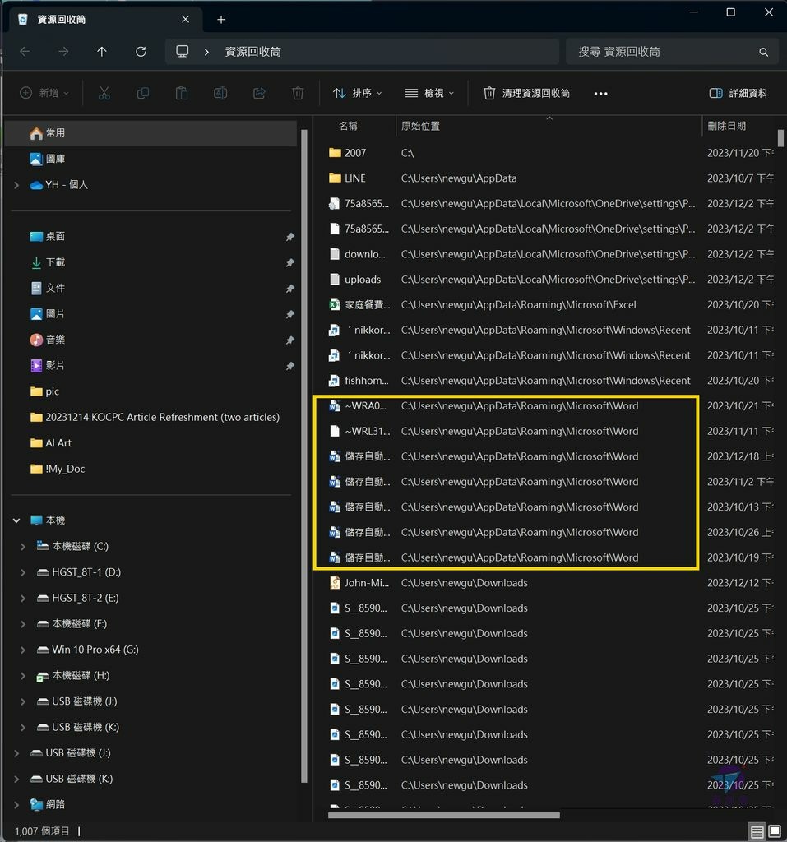Click the Paste clipboard icon
This screenshot has height=842, width=787.
coord(182,94)
